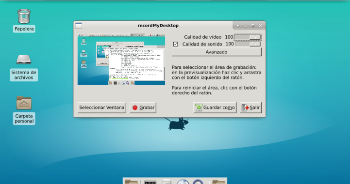Click the Seleccionar Ventana button

102,107
